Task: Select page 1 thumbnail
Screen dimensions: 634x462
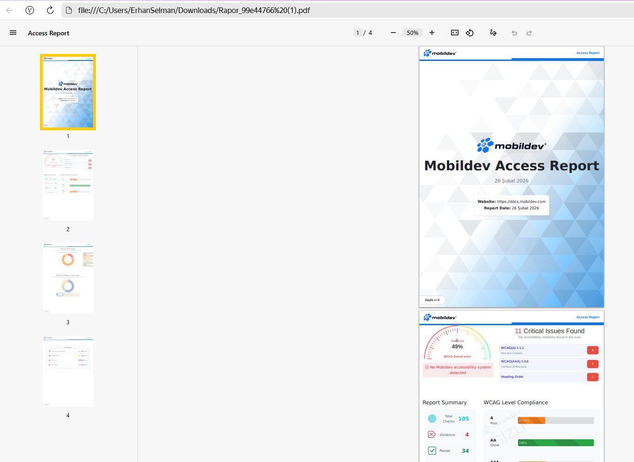Action: pos(68,92)
